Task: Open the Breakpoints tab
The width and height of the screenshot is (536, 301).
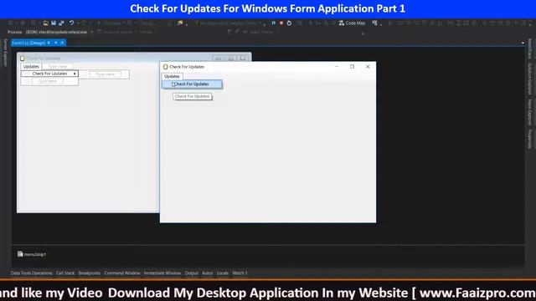Action: (90, 273)
